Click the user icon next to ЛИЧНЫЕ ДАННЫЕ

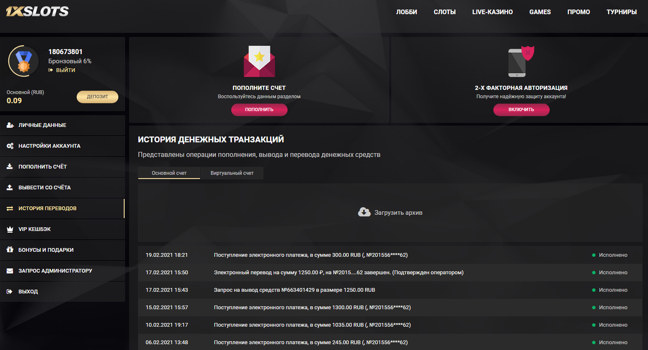tap(10, 125)
